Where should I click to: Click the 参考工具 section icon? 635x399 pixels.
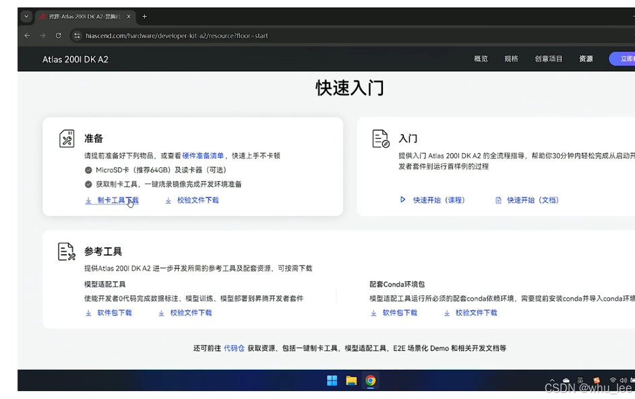[67, 251]
